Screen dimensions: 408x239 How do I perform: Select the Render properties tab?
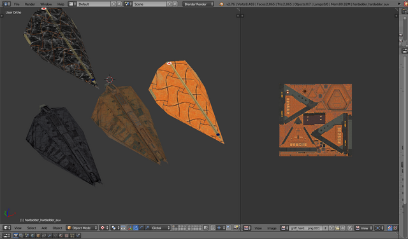click(x=15, y=236)
